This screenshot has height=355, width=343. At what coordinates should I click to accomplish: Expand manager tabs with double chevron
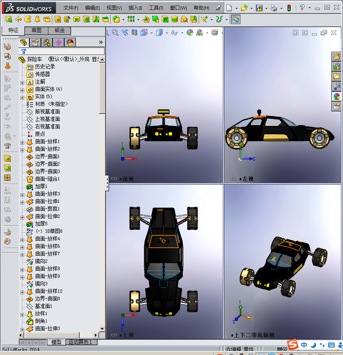click(x=101, y=42)
